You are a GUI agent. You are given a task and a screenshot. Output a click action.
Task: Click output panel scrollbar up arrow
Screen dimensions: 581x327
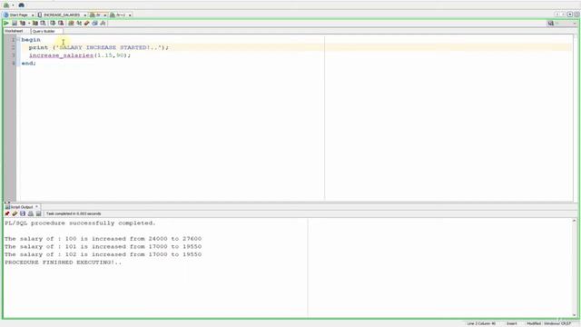575,221
